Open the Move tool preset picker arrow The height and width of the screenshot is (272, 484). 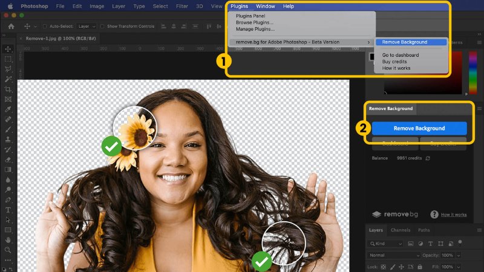[35, 27]
